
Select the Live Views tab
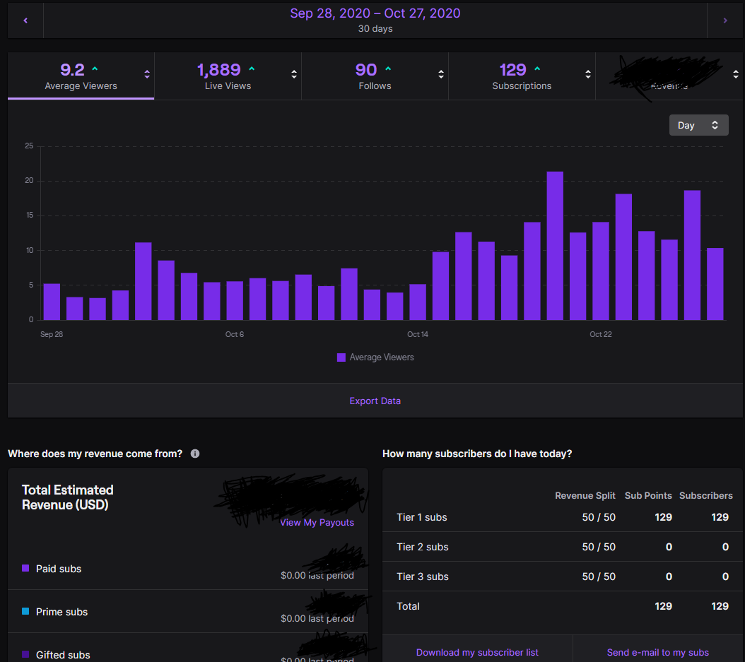point(228,76)
